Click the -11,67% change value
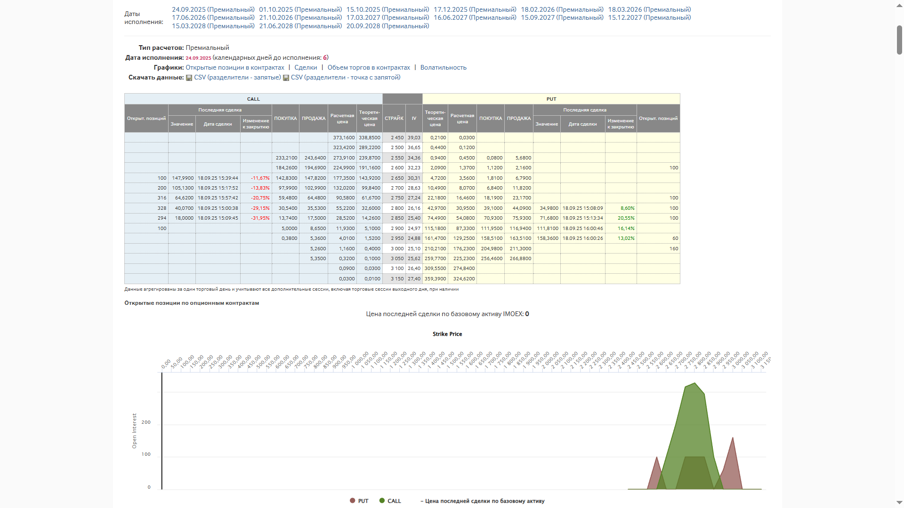The height and width of the screenshot is (508, 904). (x=260, y=178)
